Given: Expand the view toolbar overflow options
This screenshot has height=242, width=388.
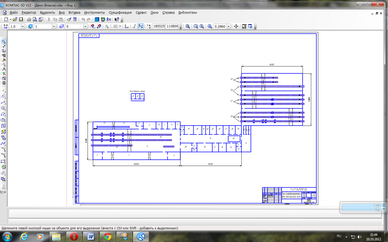Looking at the screenshot, I should click(255, 27).
